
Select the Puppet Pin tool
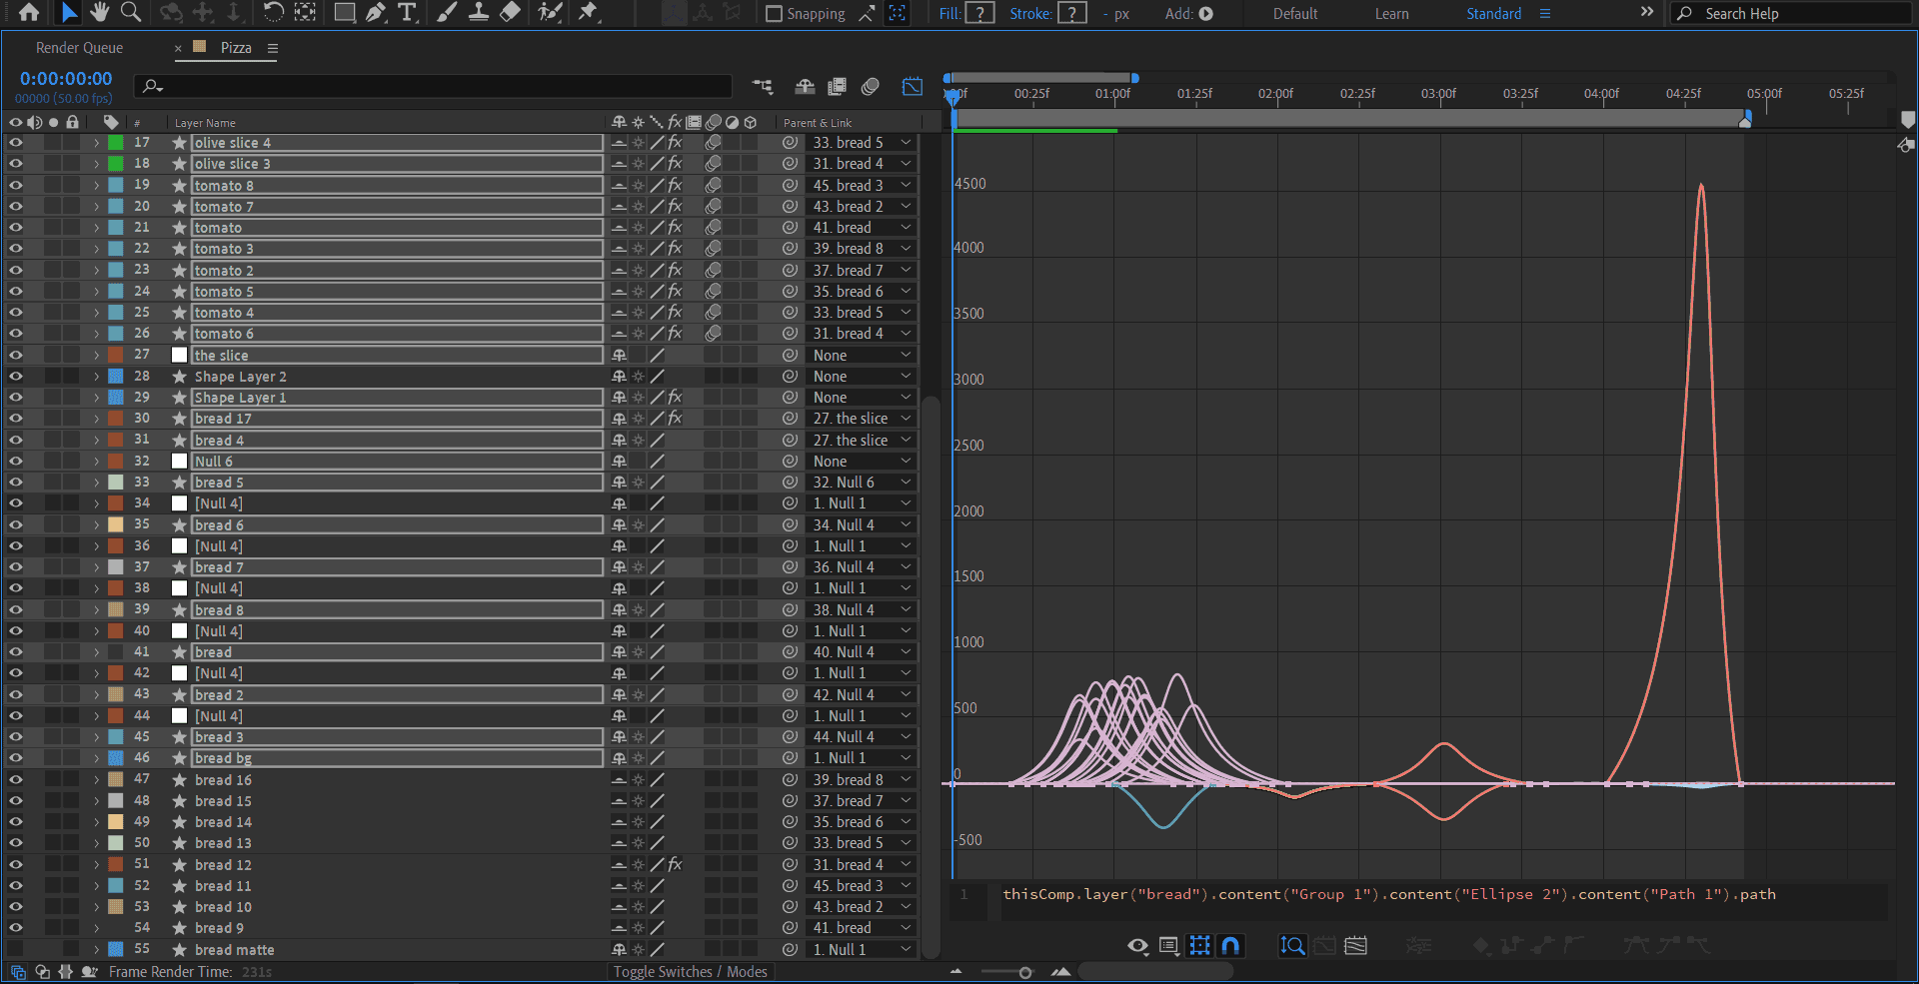588,13
